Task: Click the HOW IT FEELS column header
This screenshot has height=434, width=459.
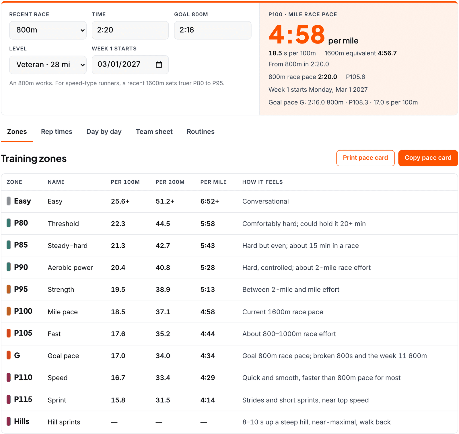Action: tap(262, 182)
